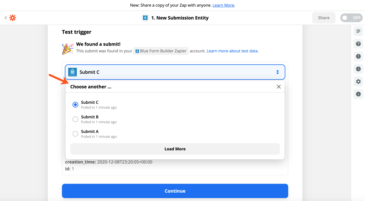
Task: Select the Submit B radio button
Action: pyautogui.click(x=75, y=119)
